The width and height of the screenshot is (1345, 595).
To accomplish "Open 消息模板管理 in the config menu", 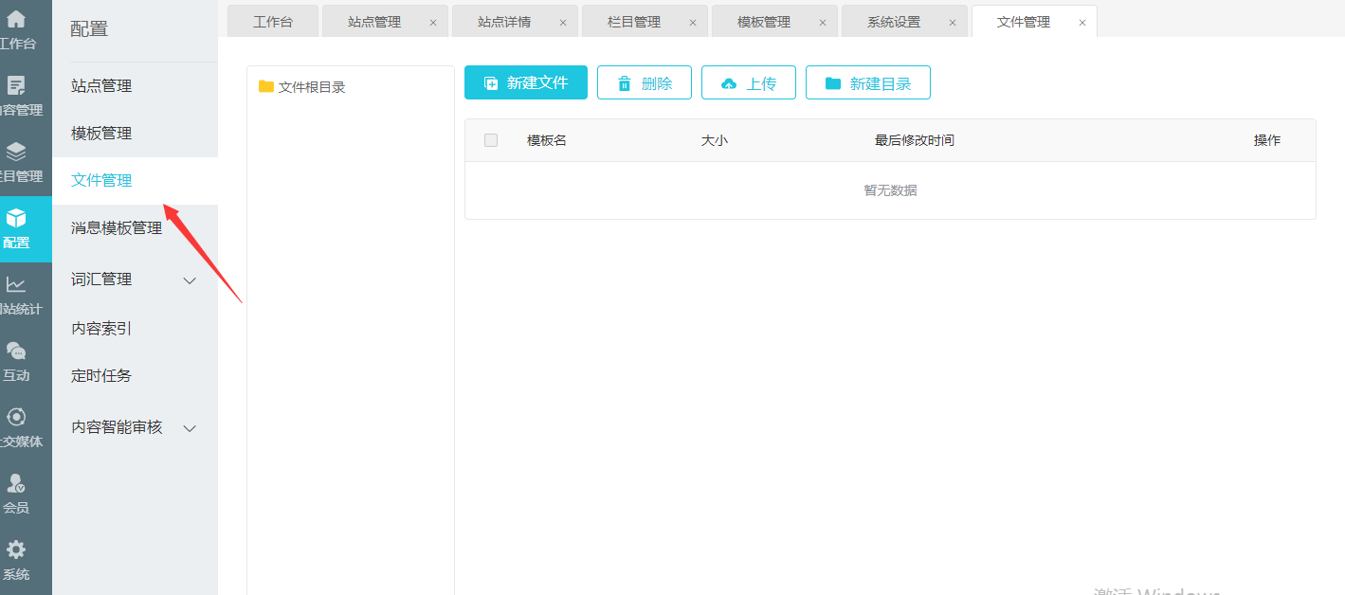I will tap(117, 228).
